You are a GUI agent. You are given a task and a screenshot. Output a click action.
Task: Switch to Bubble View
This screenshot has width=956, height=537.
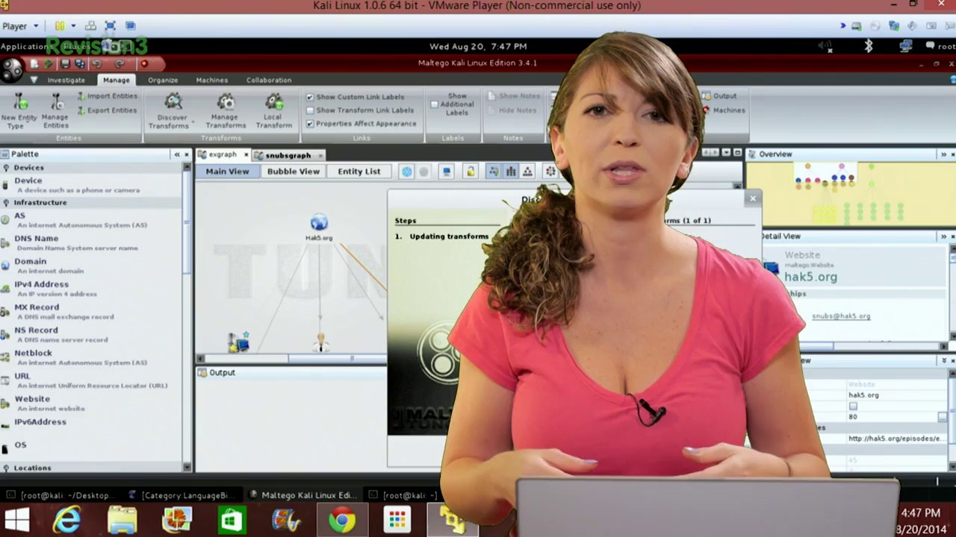click(x=294, y=172)
